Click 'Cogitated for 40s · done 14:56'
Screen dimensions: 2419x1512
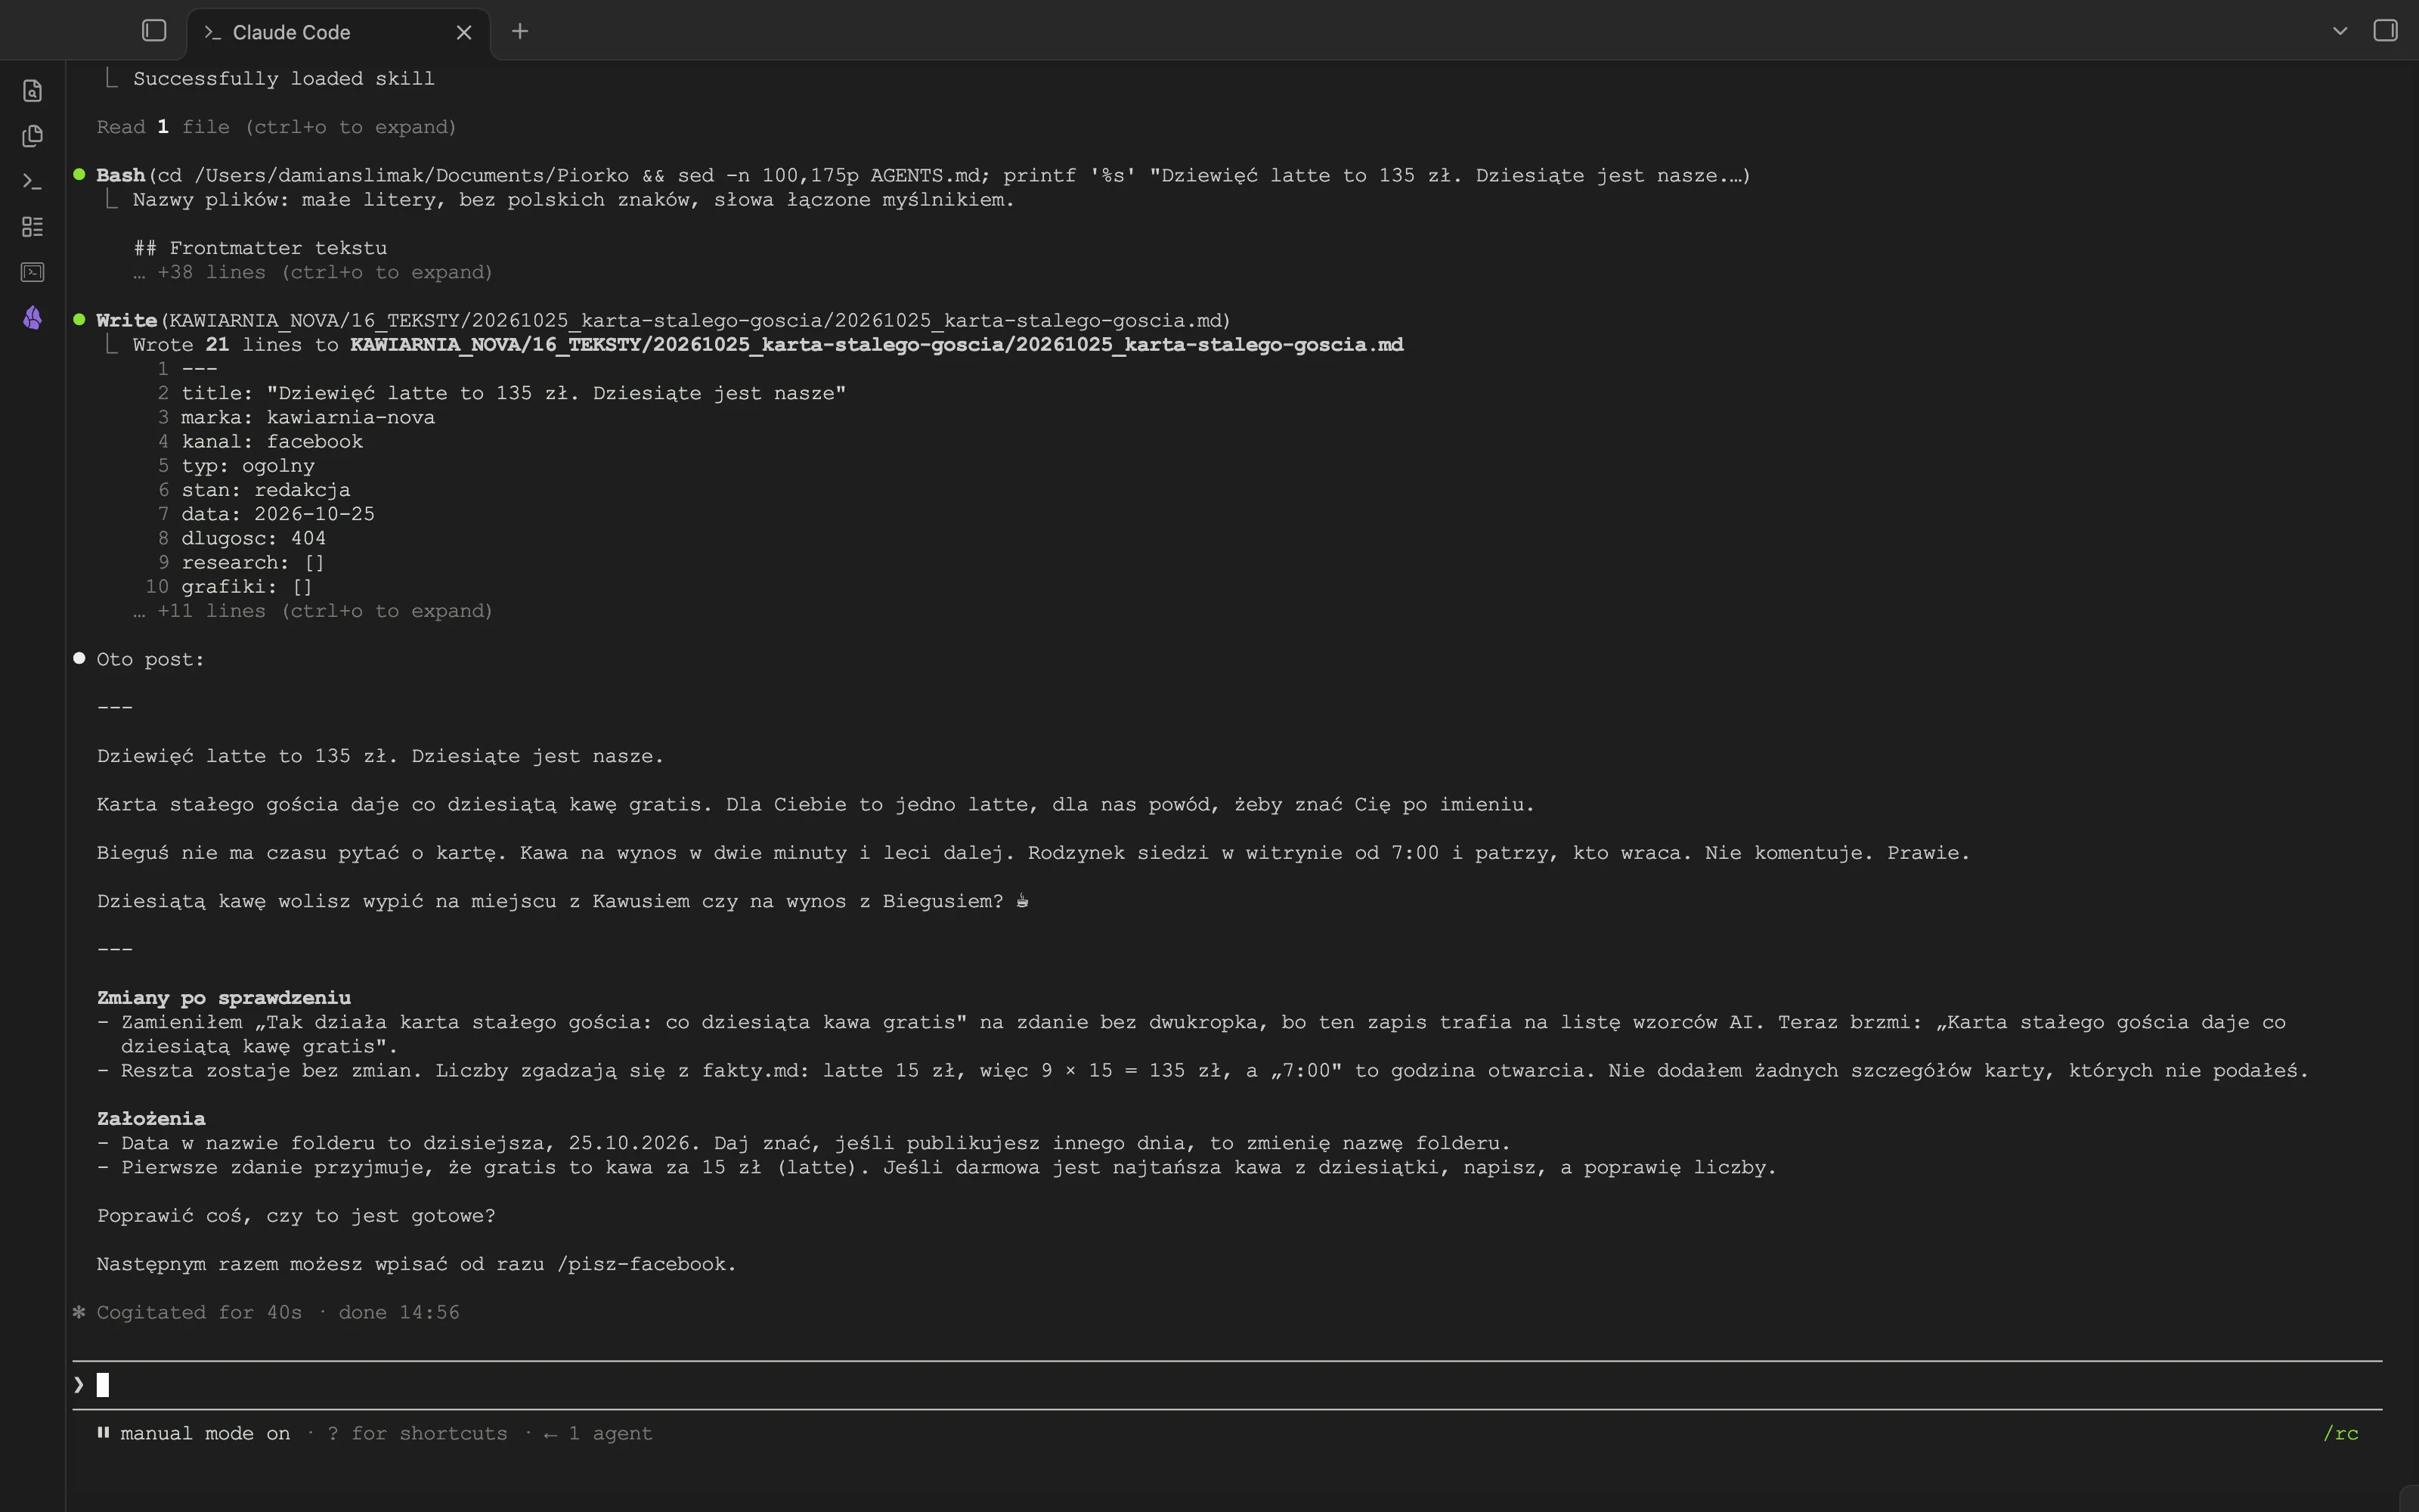278,1312
